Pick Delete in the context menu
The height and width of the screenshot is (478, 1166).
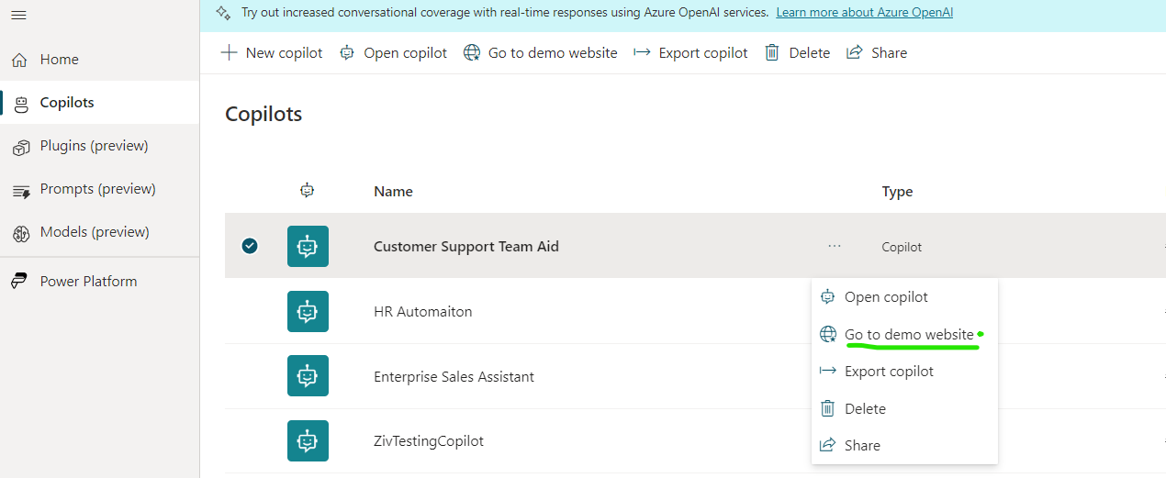pyautogui.click(x=864, y=409)
